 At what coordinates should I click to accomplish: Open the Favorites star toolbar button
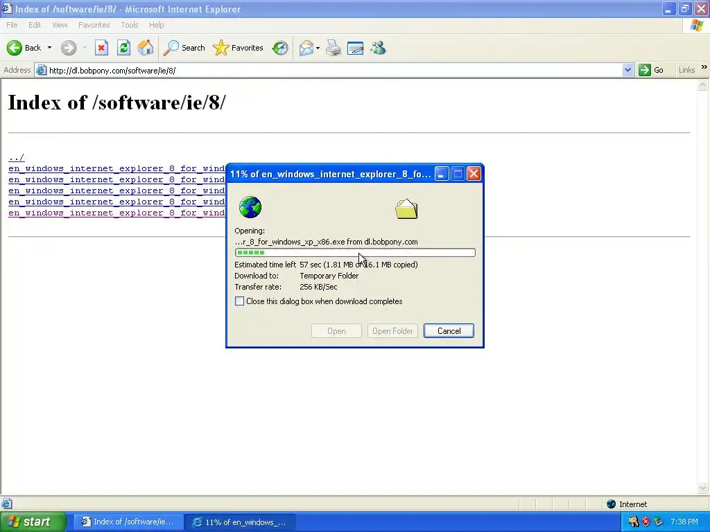pos(239,48)
